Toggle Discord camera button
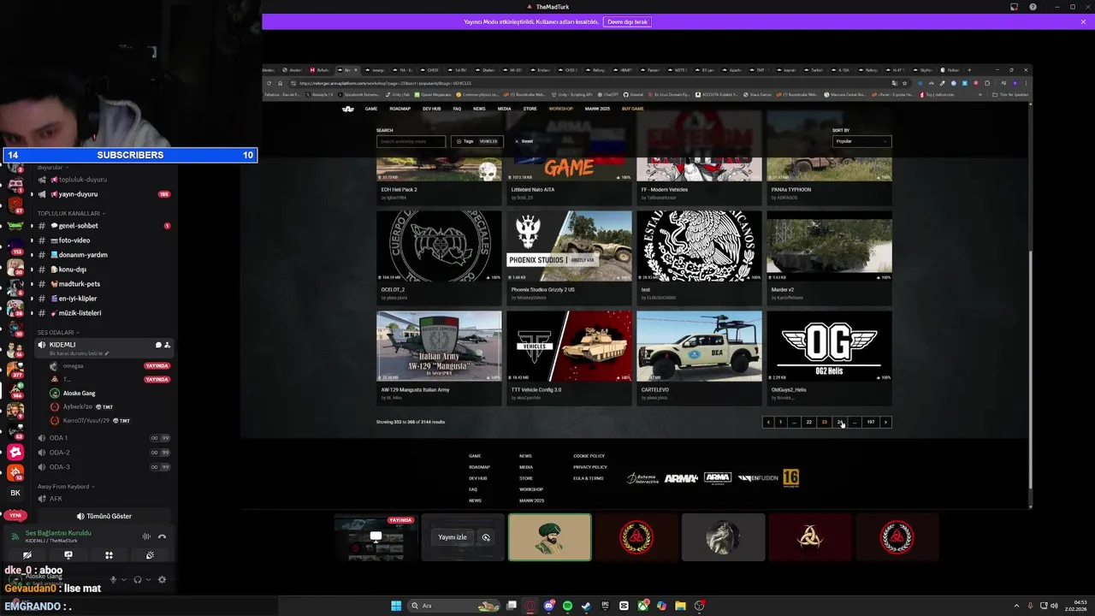This screenshot has width=1095, height=616. click(x=27, y=555)
